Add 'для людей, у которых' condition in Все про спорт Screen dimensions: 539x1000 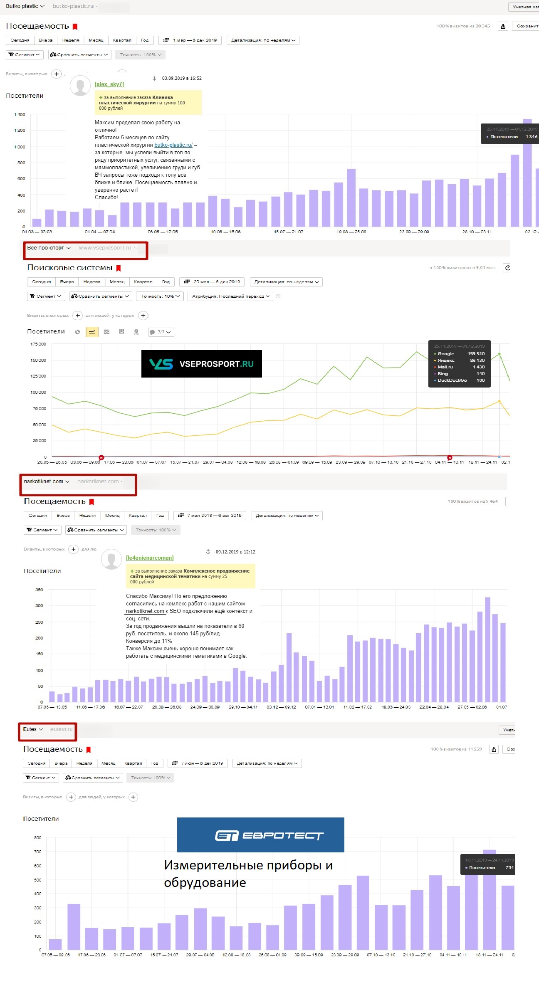click(143, 316)
